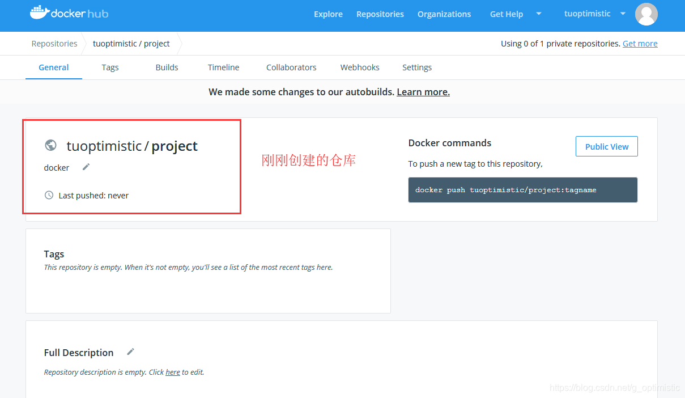This screenshot has height=398, width=685.
Task: Expand the tuoptimistic account dropdown arrow
Action: [623, 14]
